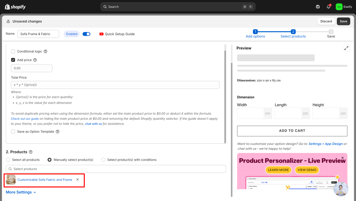The image size is (356, 201).
Task: Click the Shopify logo in header
Action: (15, 7)
